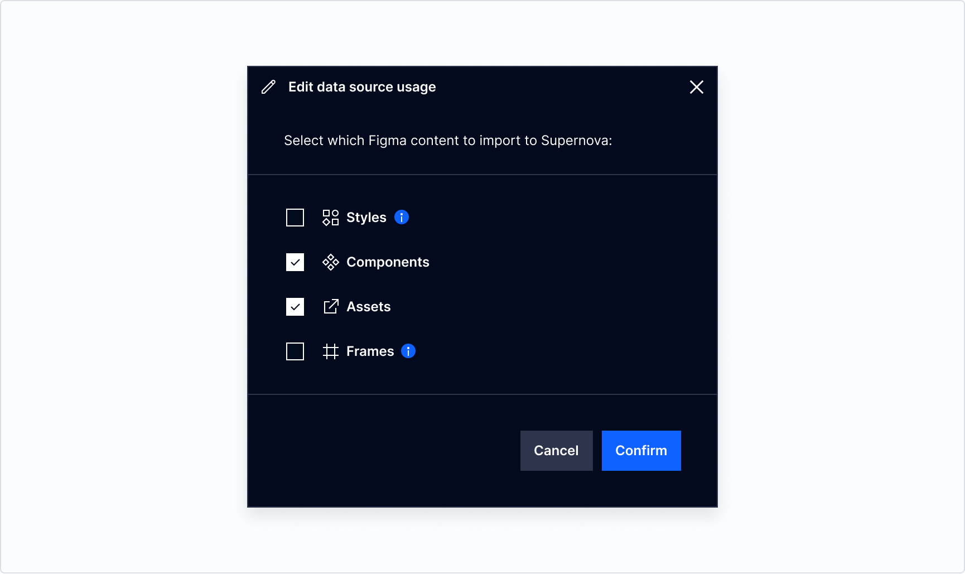965x574 pixels.
Task: Open the info tooltip next to Frames
Action: point(408,351)
